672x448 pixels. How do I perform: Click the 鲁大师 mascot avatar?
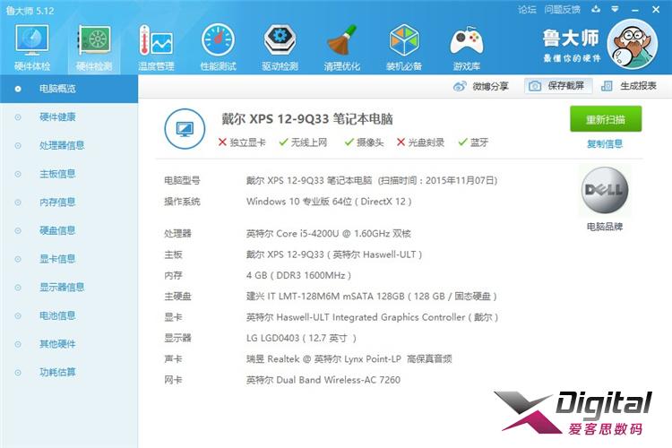[633, 45]
